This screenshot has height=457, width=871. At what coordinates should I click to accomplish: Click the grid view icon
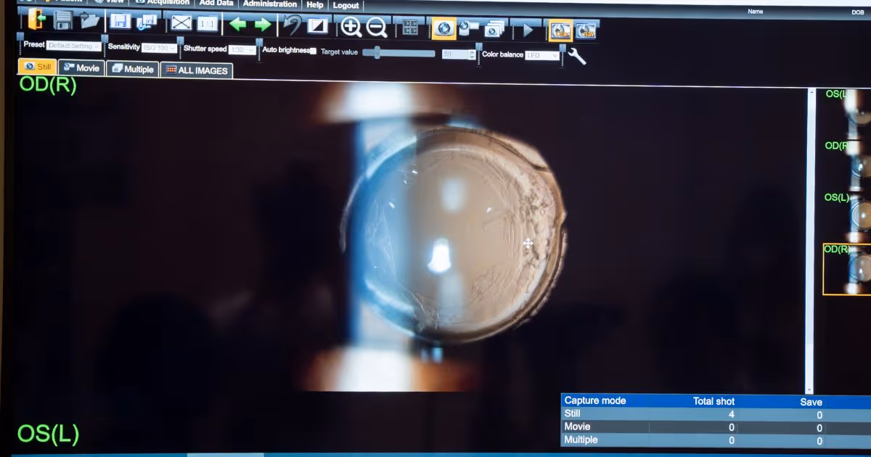410,28
